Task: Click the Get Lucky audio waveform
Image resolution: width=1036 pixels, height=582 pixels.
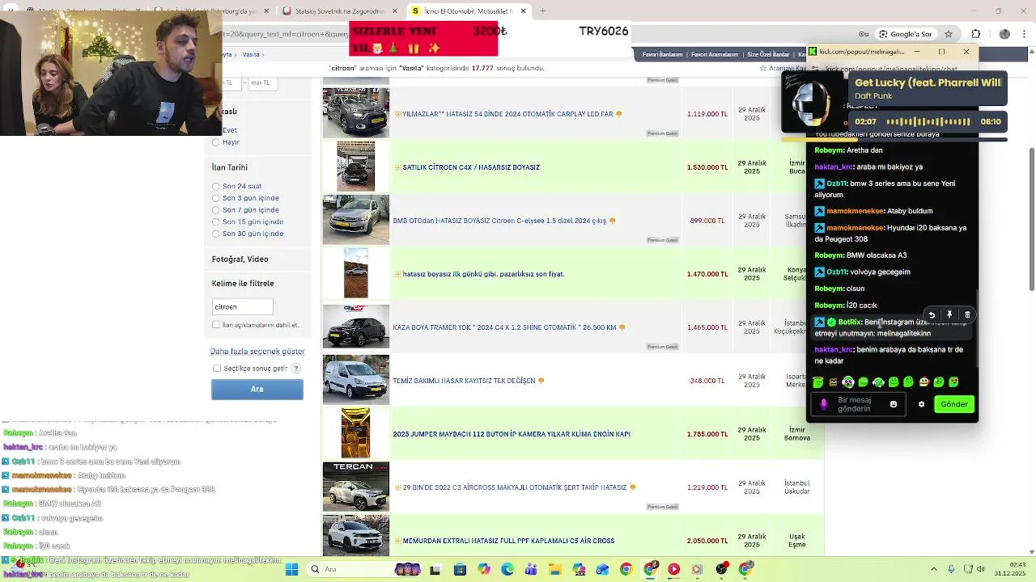Action: point(928,121)
